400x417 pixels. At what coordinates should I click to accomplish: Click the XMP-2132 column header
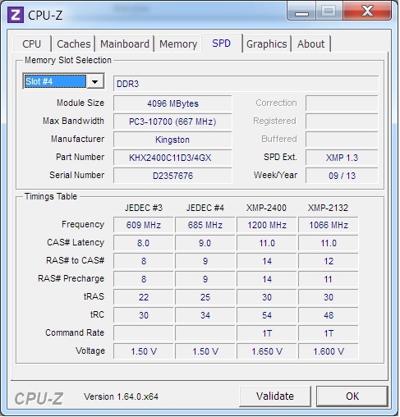click(328, 208)
